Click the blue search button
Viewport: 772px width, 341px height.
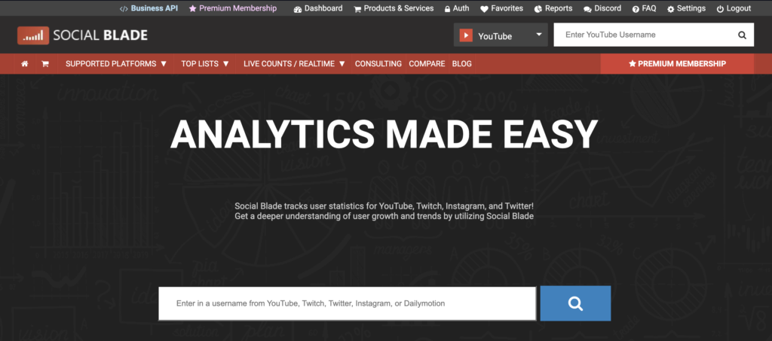pos(575,303)
